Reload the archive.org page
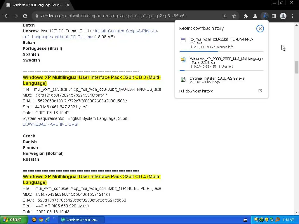The width and height of the screenshot is (299, 224). [25, 16]
